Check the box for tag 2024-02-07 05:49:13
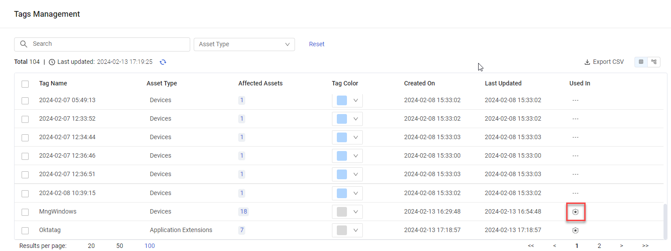Viewport: 671px width, 251px height. pos(25,101)
